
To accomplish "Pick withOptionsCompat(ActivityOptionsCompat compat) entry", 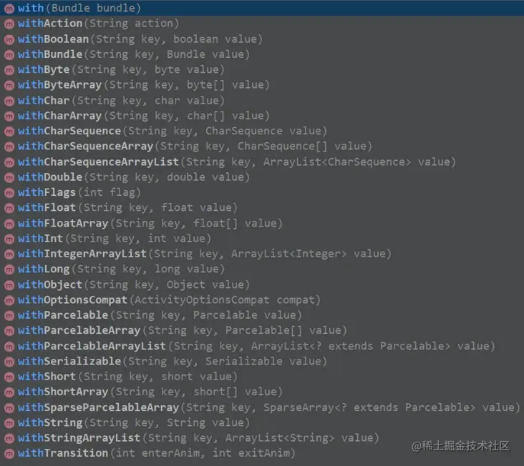I will pos(262,300).
